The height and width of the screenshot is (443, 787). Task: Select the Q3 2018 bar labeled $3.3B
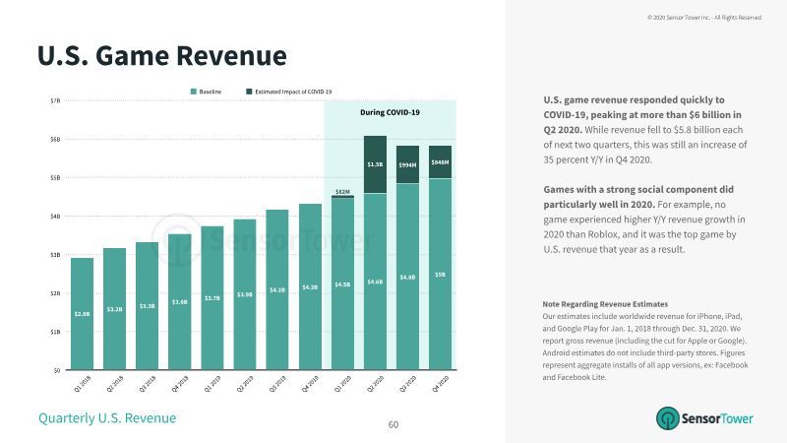pos(147,306)
